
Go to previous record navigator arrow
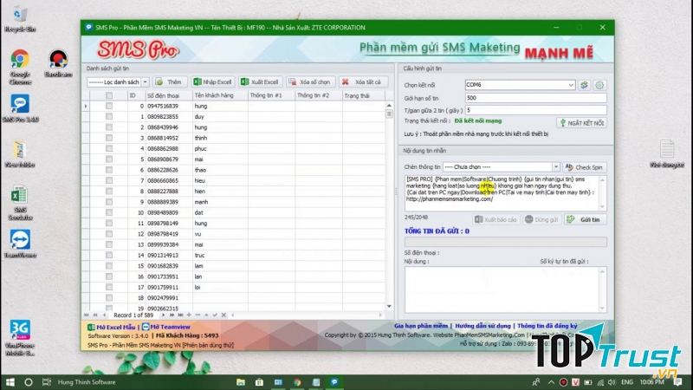point(104,315)
